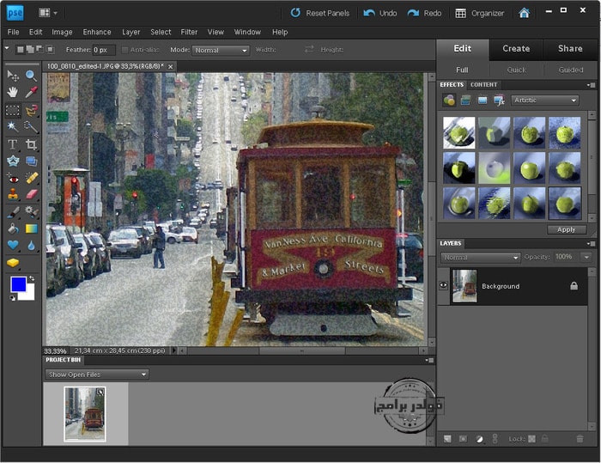Reset to default black and white colors
Viewport: 601px width, 463px height.
click(12, 298)
